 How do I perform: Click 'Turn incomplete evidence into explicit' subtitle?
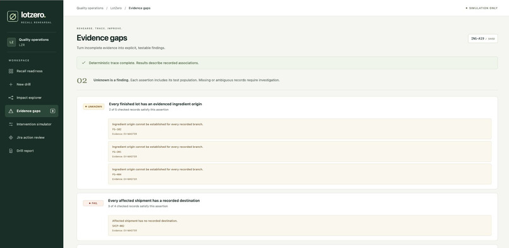point(121,48)
